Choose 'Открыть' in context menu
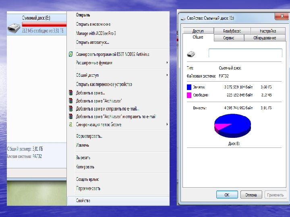This screenshot has width=290, height=217. (x=83, y=15)
